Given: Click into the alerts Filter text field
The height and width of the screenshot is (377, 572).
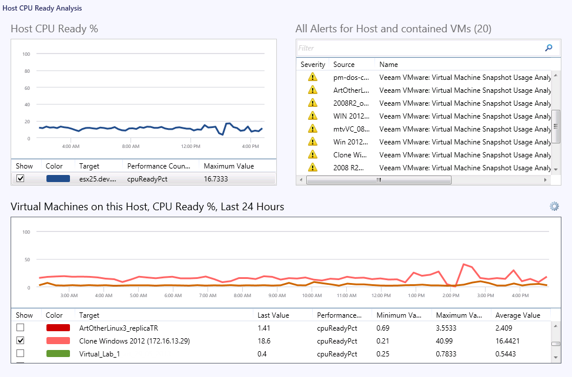Looking at the screenshot, I should (420, 48).
